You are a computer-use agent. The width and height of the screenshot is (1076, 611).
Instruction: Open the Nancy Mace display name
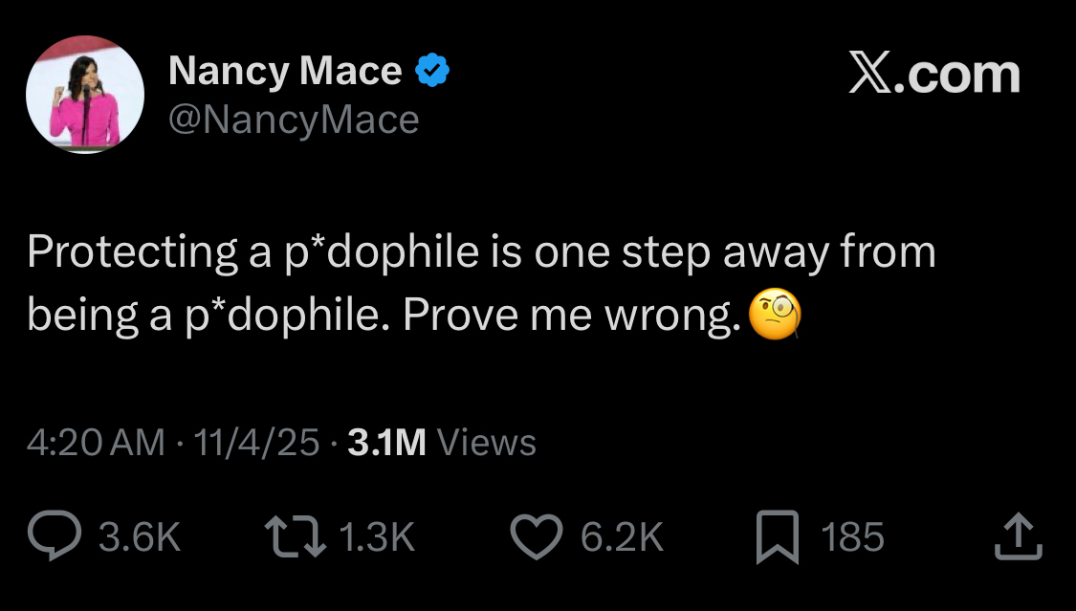tap(285, 72)
